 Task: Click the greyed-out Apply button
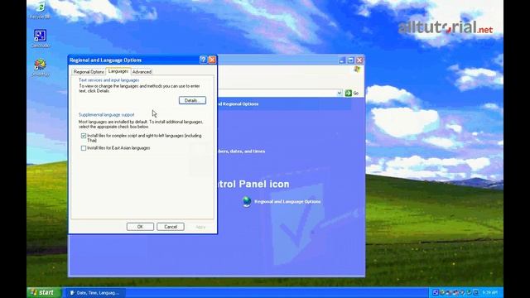pyautogui.click(x=200, y=227)
